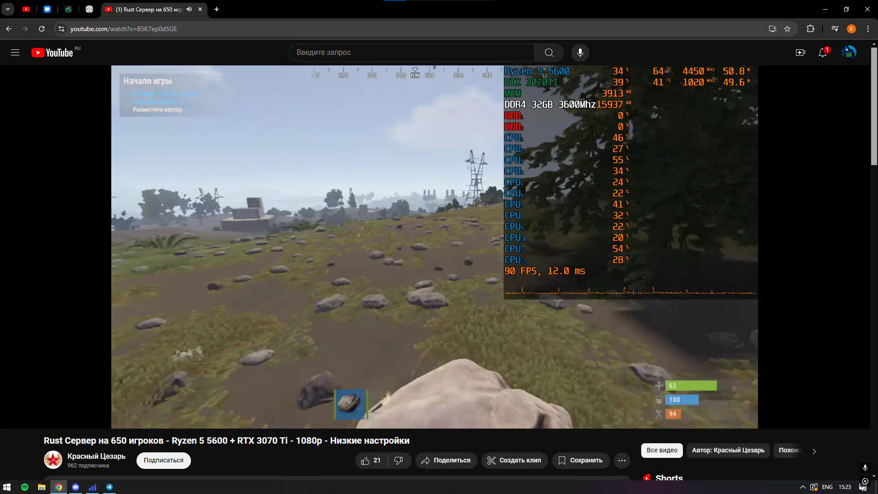Like the video with thumbs up

pos(371,461)
